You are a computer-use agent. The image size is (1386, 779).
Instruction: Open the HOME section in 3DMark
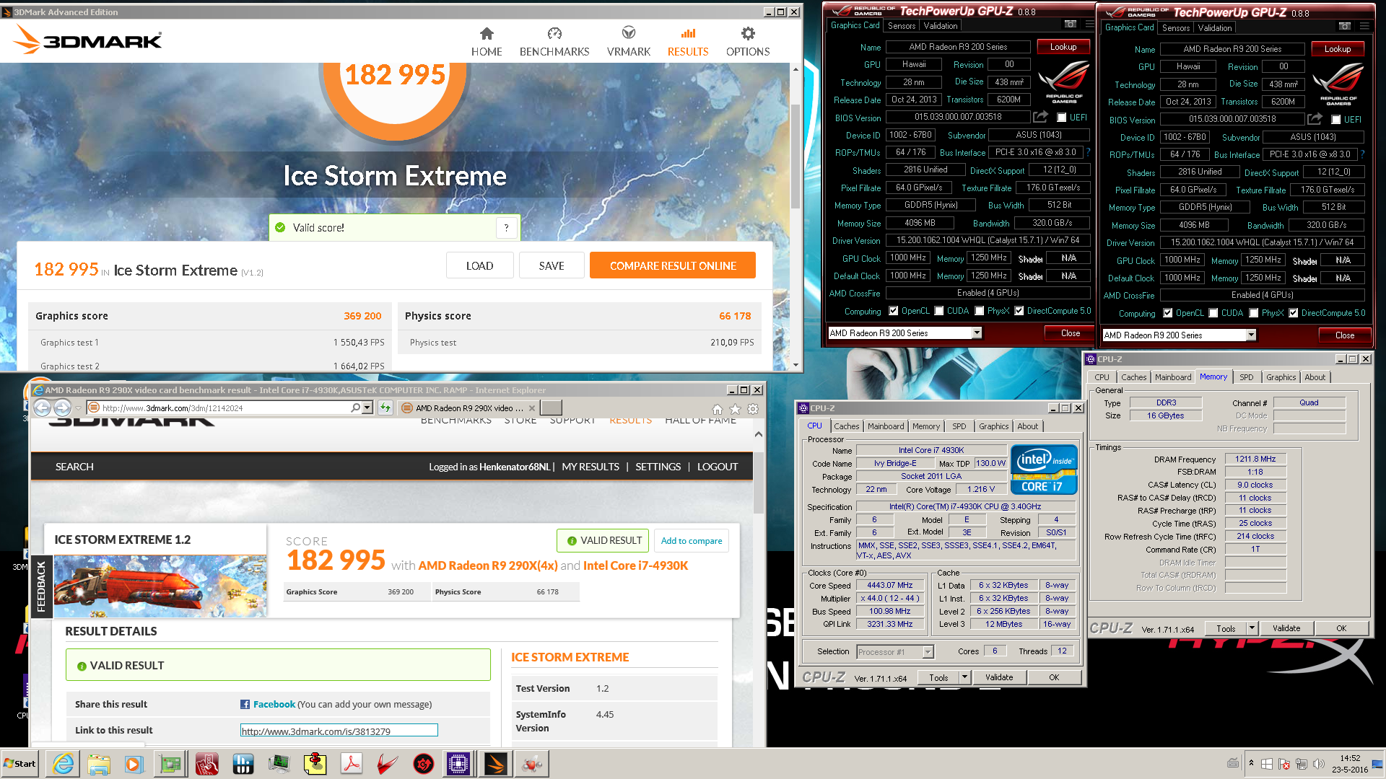pyautogui.click(x=487, y=43)
